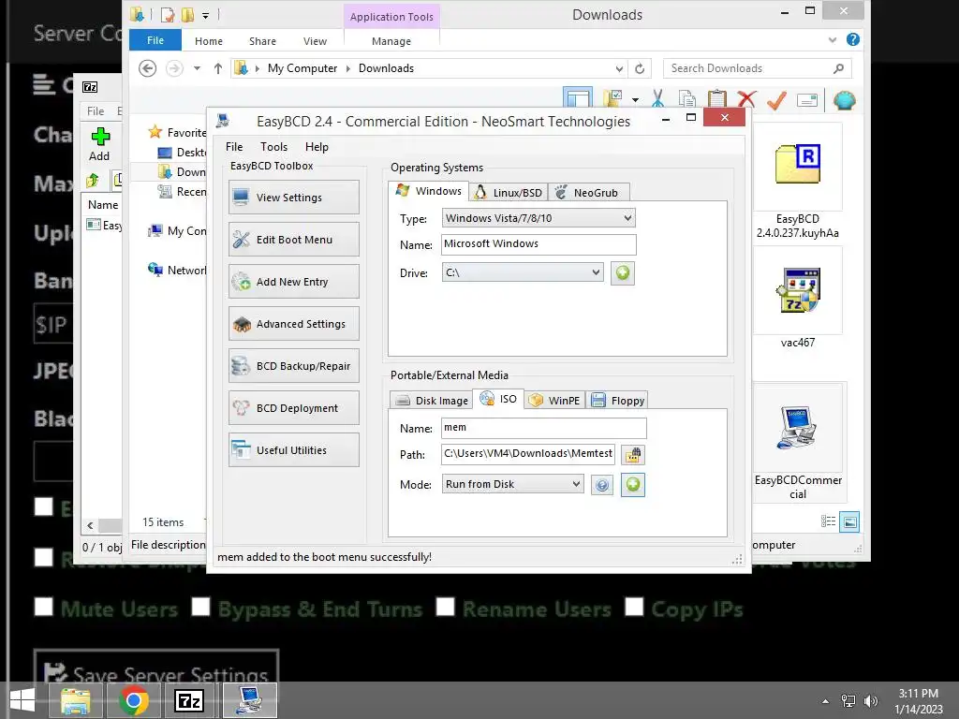Select the vac467 installer file
This screenshot has height=719, width=959.
[x=798, y=299]
